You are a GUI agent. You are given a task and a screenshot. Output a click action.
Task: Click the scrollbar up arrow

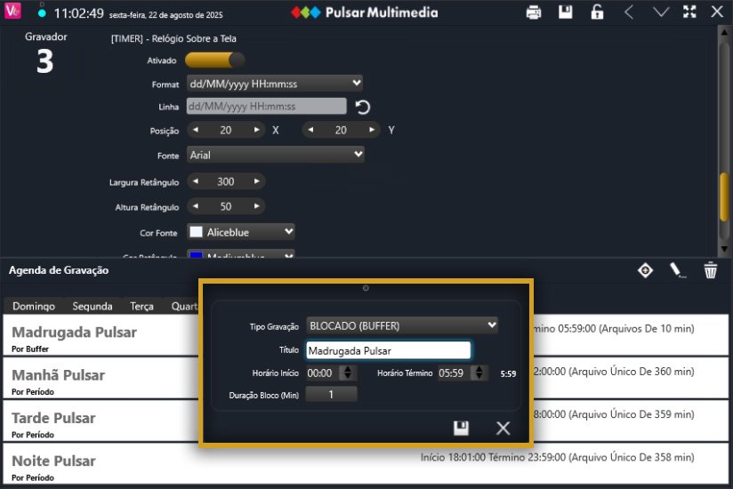(724, 32)
